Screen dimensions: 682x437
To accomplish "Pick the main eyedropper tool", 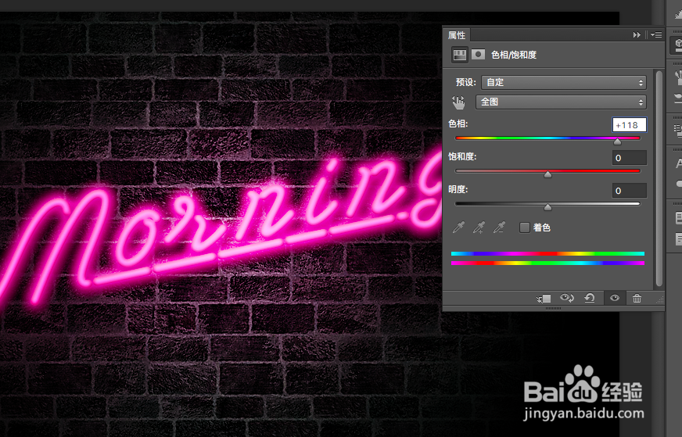I will 458,227.
